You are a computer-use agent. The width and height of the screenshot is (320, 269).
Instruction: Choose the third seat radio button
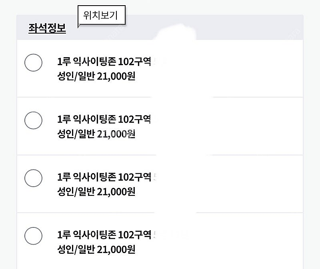(33, 178)
